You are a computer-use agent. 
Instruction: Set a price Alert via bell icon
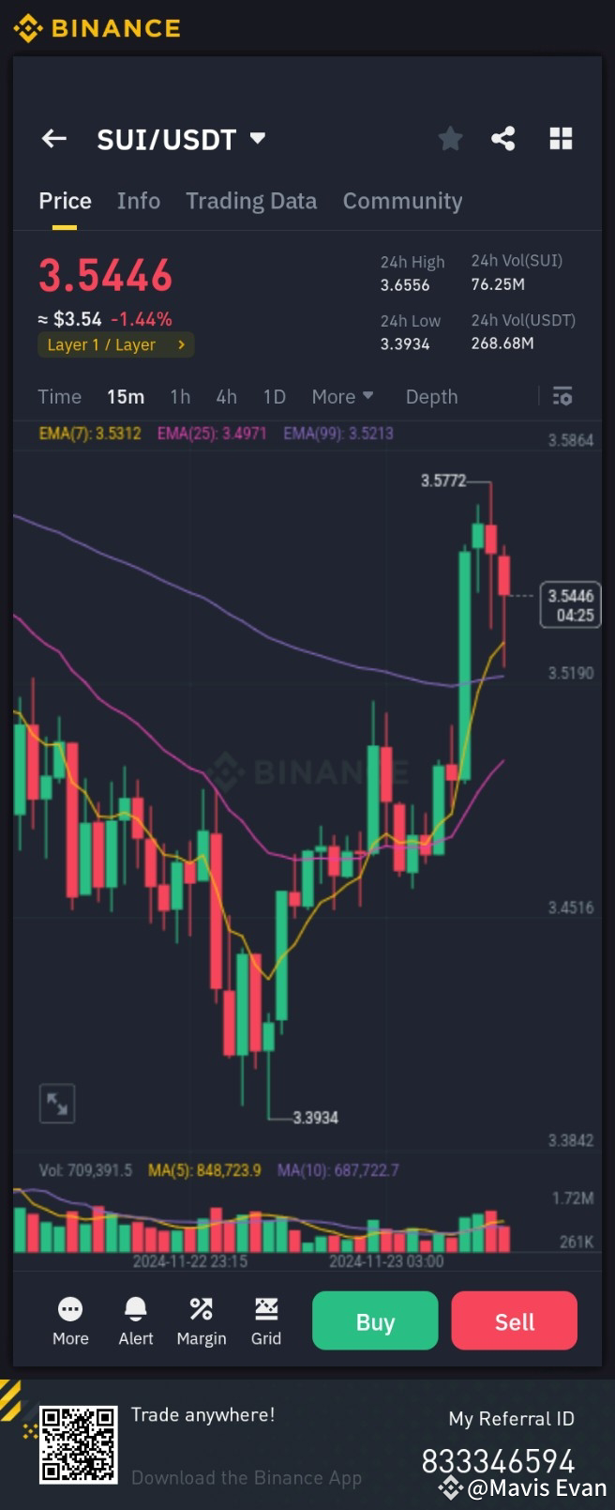[x=135, y=1320]
